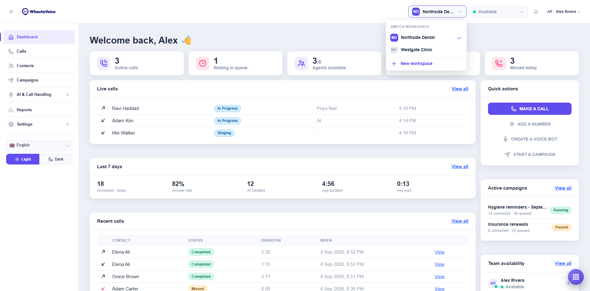Click incoming arrow icon for Mei Walker
This screenshot has height=291, width=590.
pos(103,133)
